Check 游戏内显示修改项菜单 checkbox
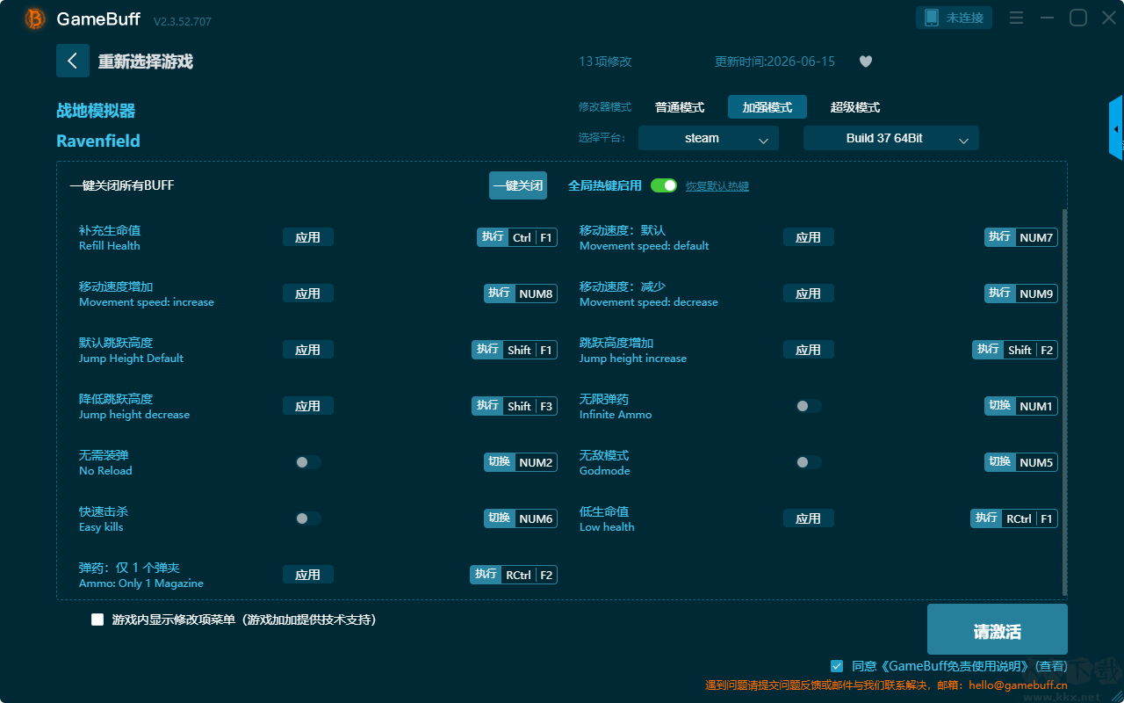This screenshot has width=1124, height=703. coord(97,620)
